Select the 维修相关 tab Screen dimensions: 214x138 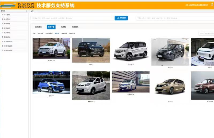coord(75,27)
